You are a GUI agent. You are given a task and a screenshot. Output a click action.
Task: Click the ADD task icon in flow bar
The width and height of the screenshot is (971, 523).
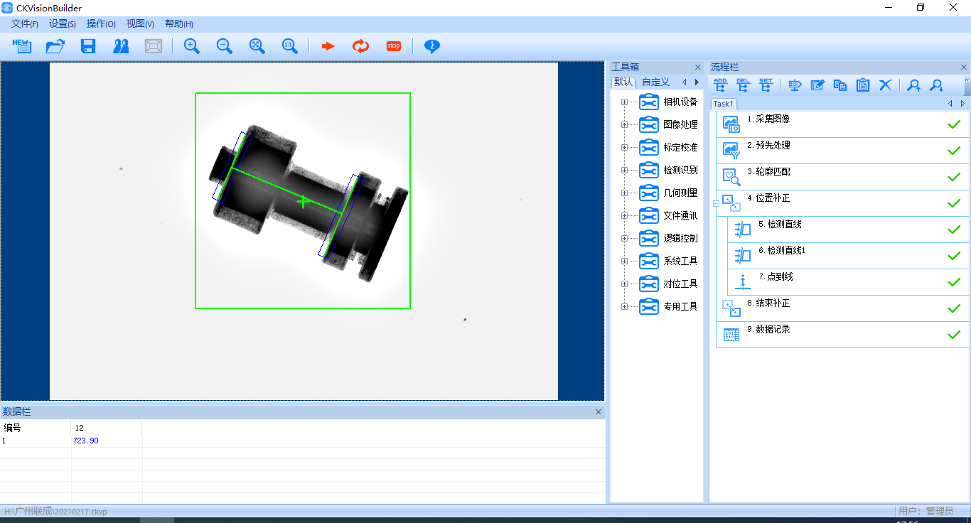(720, 85)
